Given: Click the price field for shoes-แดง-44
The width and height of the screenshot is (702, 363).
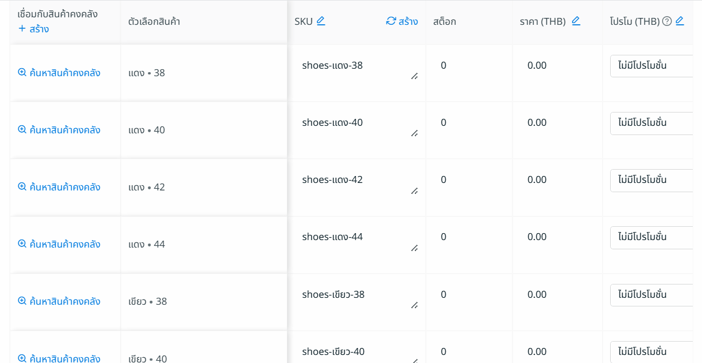Looking at the screenshot, I should click(555, 237).
